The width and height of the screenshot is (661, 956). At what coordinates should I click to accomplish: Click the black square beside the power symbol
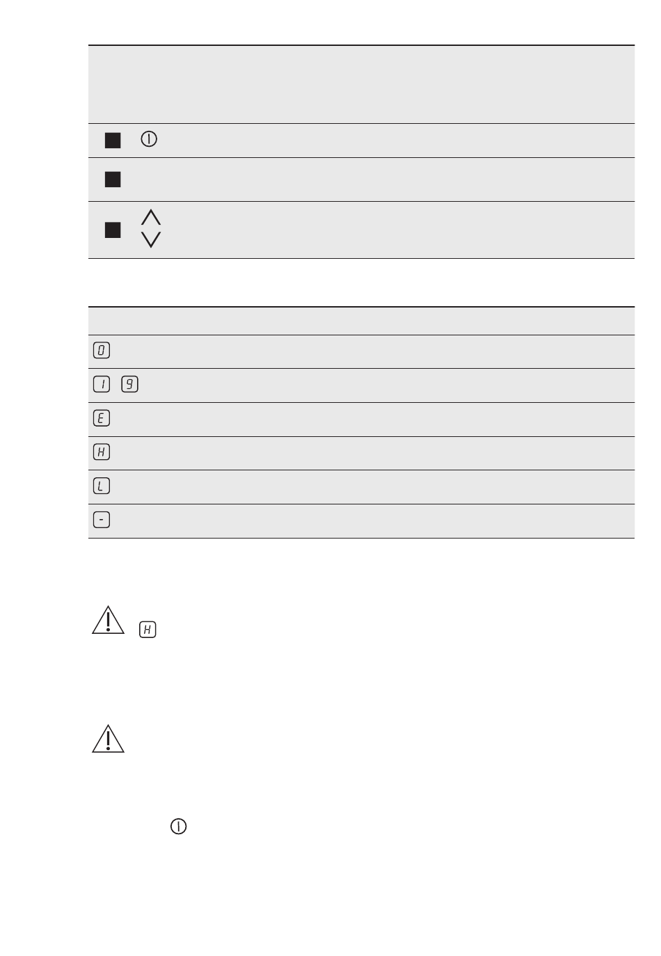(x=113, y=141)
